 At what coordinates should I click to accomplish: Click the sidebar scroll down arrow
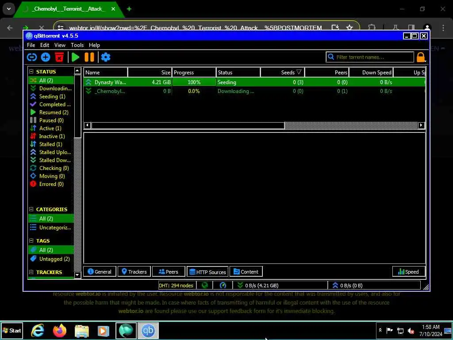(77, 275)
